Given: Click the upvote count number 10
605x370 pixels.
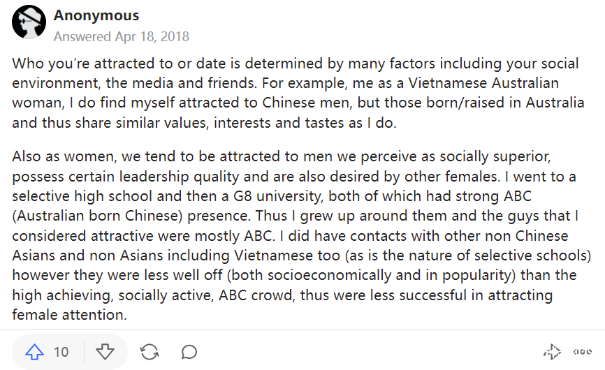Looking at the screenshot, I should (61, 352).
